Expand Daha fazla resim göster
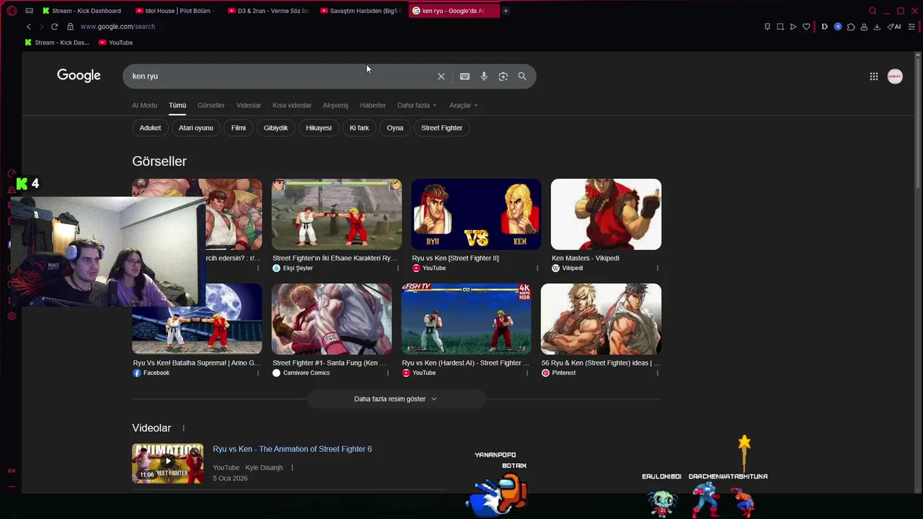 396,399
